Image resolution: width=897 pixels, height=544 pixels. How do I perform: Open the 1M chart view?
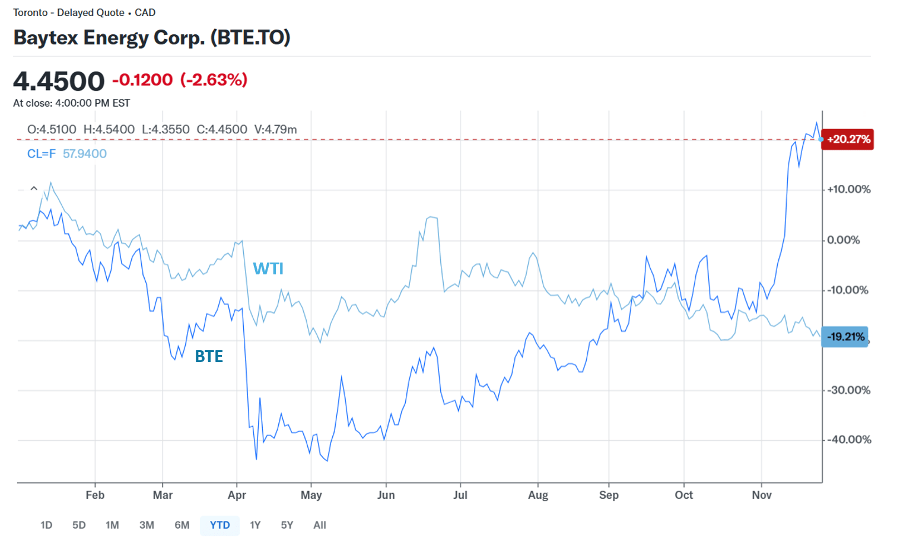112,525
